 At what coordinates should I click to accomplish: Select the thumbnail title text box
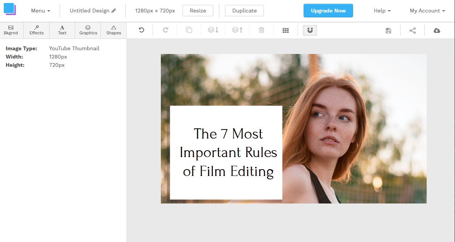(228, 153)
